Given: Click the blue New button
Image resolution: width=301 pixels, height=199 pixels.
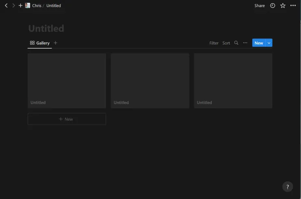Looking at the screenshot, I should [259, 43].
